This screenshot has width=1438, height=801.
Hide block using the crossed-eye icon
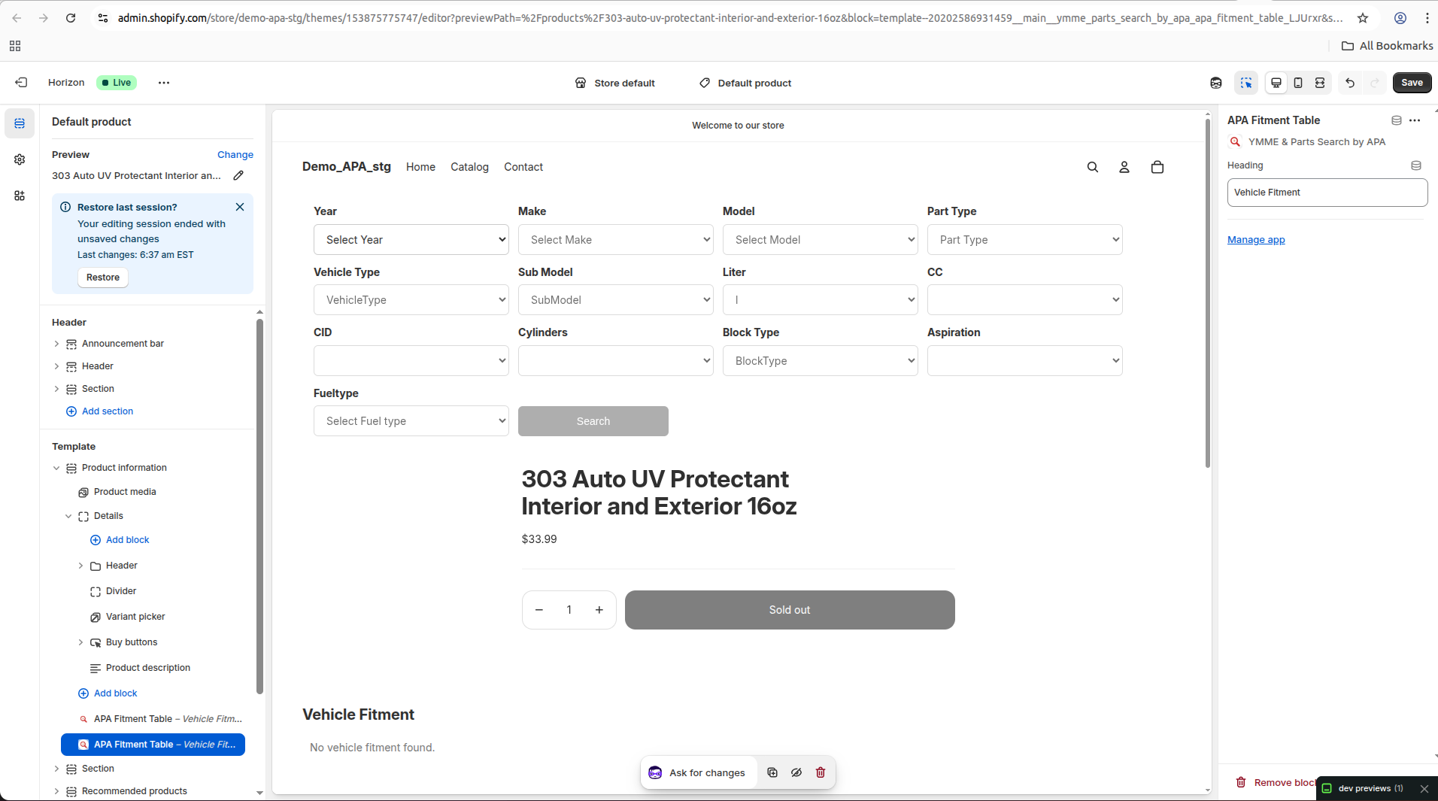point(796,772)
